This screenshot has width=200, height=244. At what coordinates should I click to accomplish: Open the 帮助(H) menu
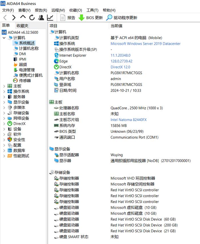(109, 10)
